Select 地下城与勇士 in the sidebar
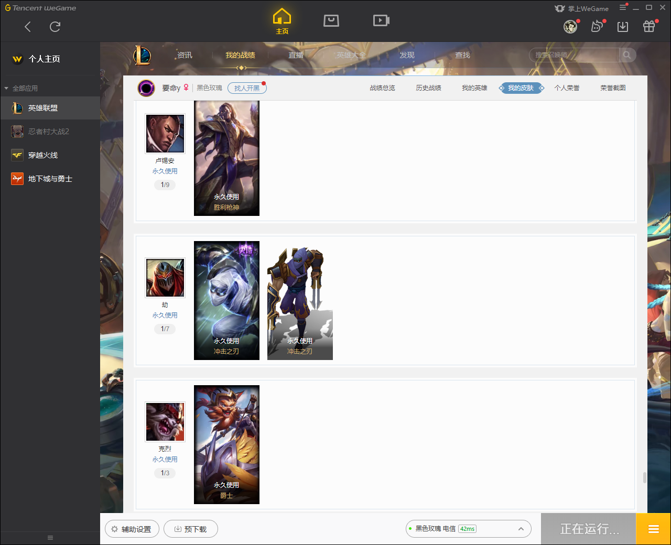The height and width of the screenshot is (545, 671). point(50,179)
